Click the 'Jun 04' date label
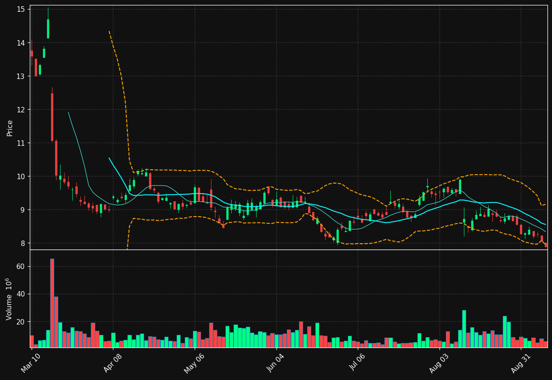Screen dimensions: 552x380 tap(276, 363)
